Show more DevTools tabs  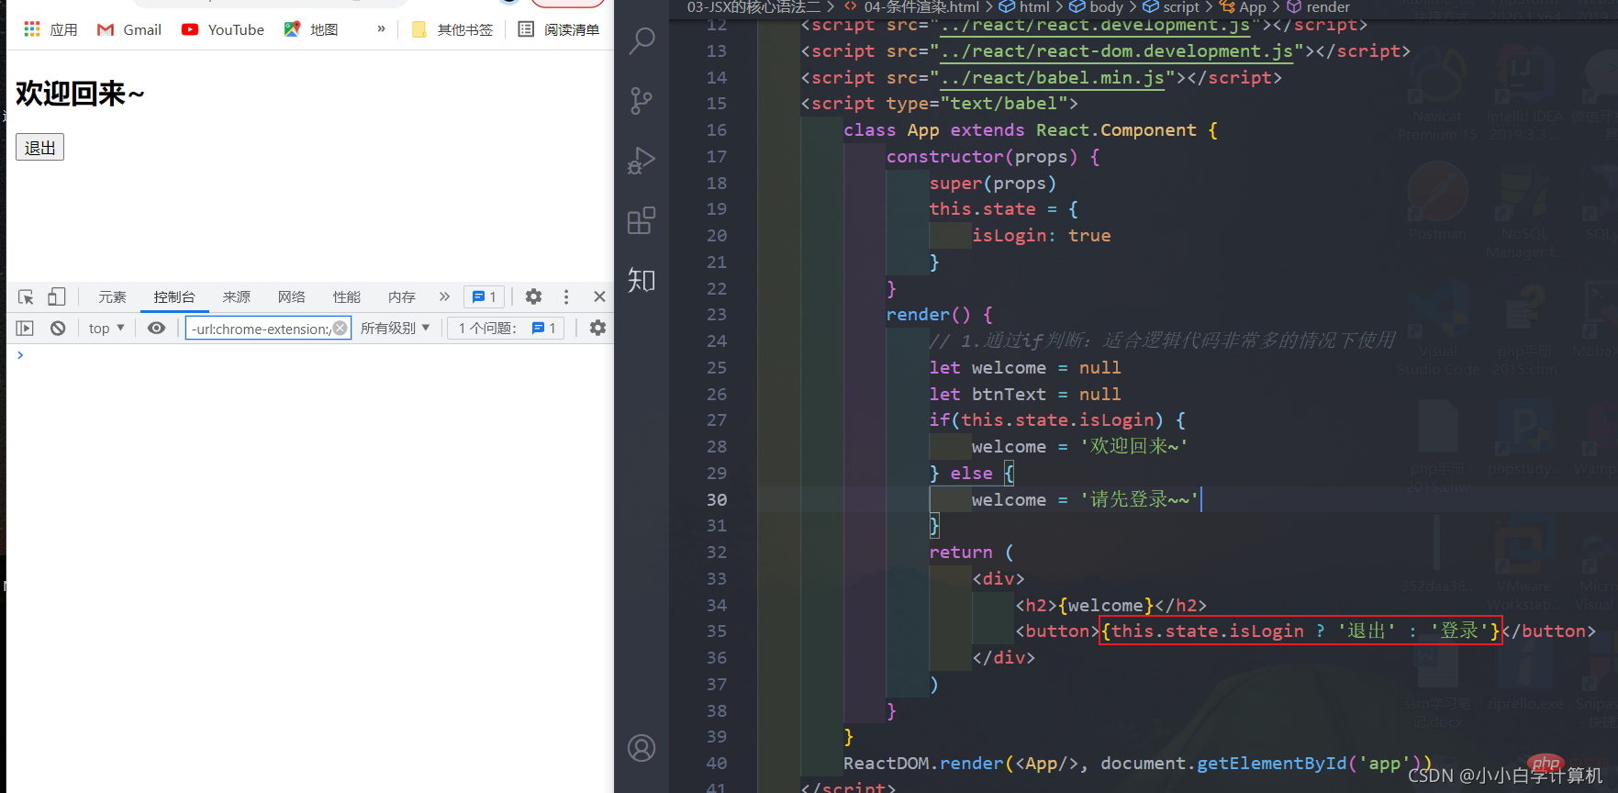coord(444,296)
